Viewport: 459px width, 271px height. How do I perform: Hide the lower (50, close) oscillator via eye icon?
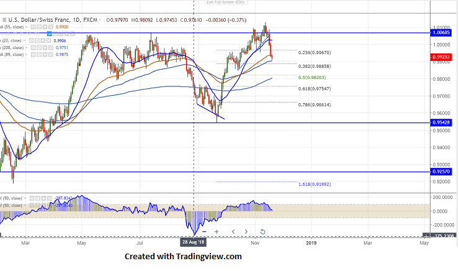coord(32,205)
